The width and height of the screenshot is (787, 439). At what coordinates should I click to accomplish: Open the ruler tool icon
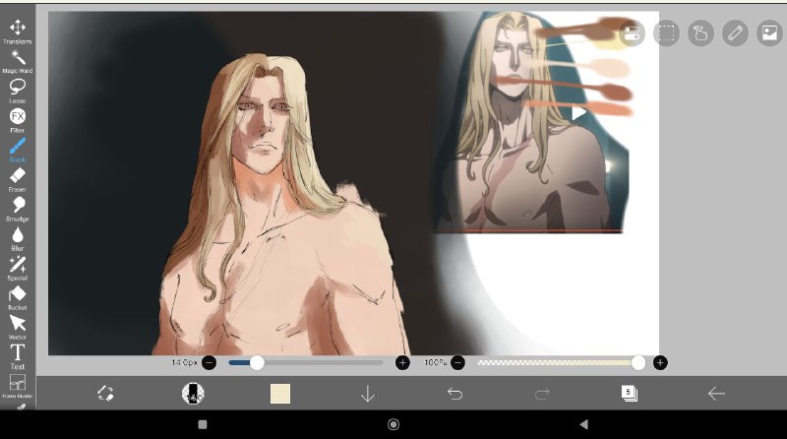735,33
